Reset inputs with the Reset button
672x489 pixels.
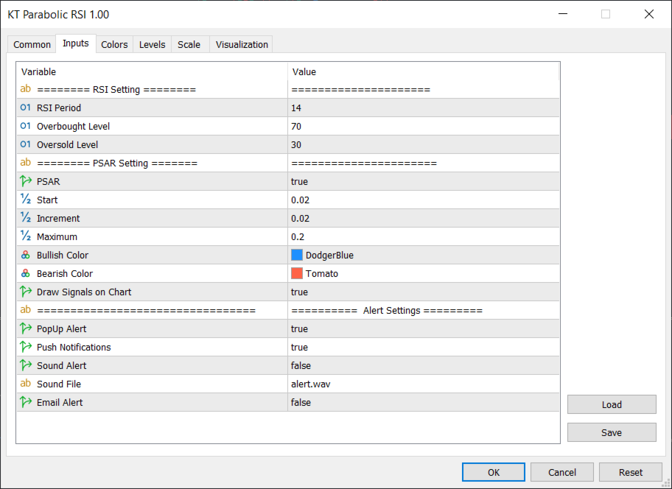coord(631,472)
